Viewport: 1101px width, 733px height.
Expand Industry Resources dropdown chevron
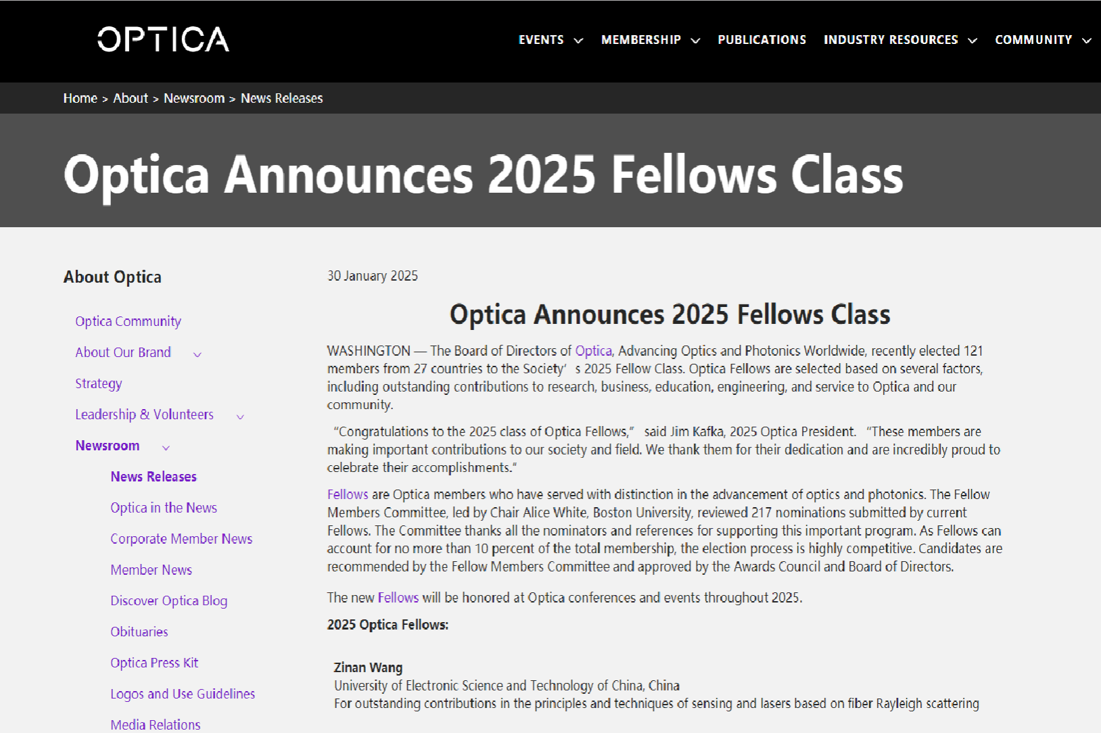point(973,41)
